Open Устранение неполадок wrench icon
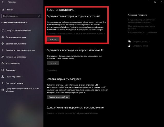The width and height of the screenshot is (164, 127). coord(3,57)
